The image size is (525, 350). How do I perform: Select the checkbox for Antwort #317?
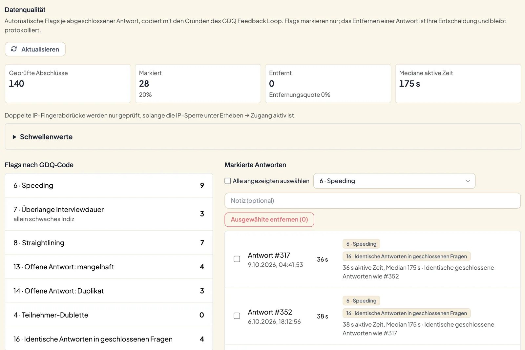(x=237, y=259)
